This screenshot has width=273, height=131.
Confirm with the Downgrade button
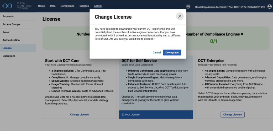(172, 52)
